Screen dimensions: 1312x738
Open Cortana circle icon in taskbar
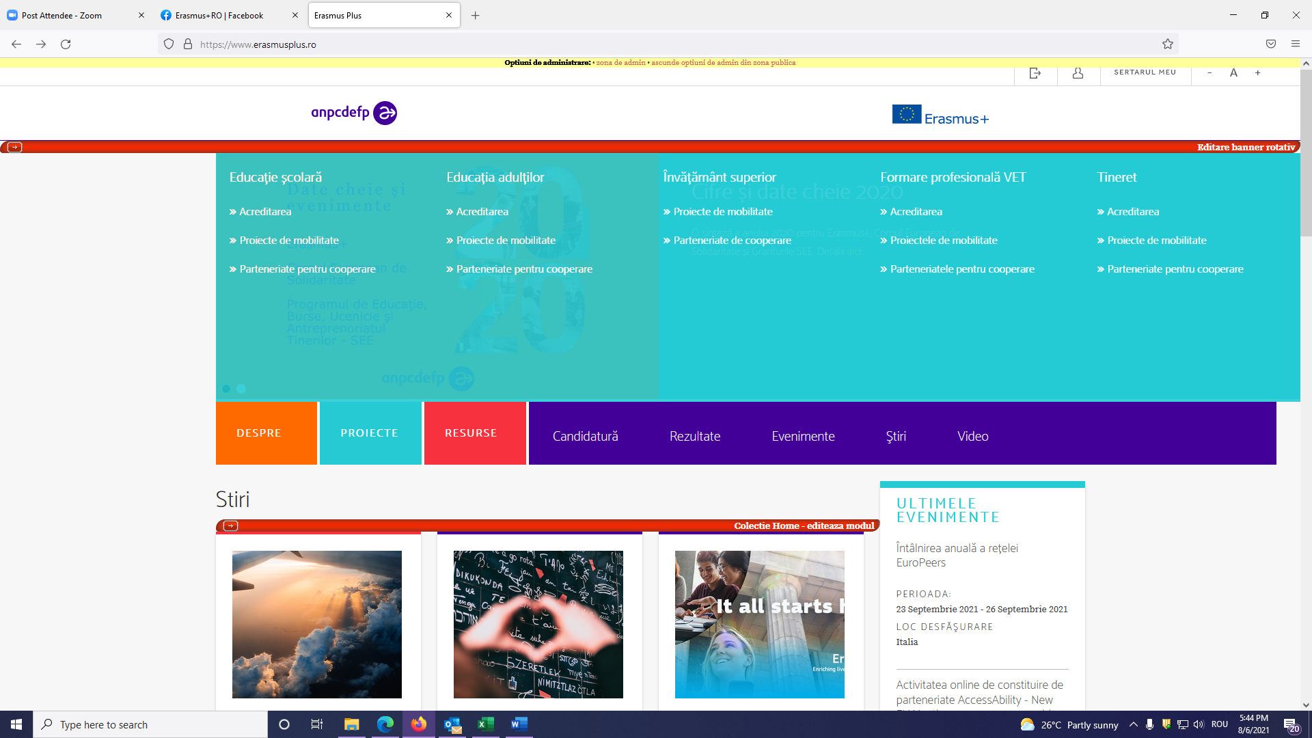tap(284, 724)
